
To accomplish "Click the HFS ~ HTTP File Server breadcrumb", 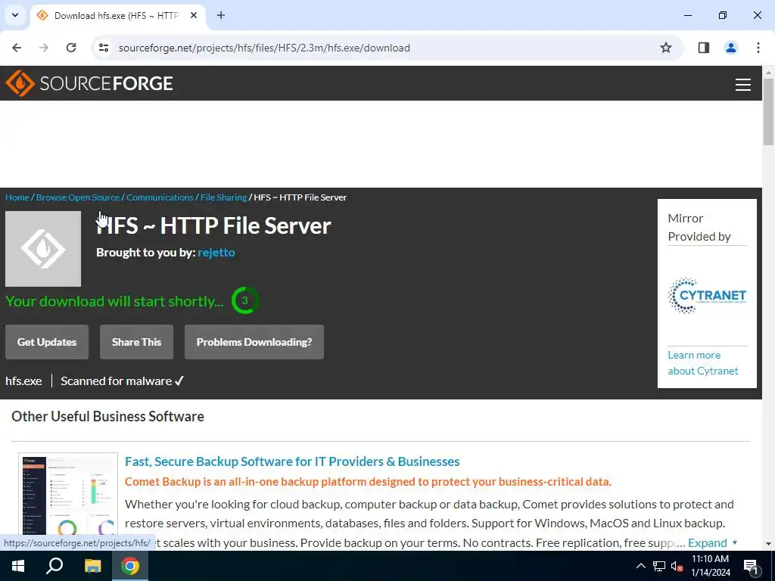I will point(300,197).
